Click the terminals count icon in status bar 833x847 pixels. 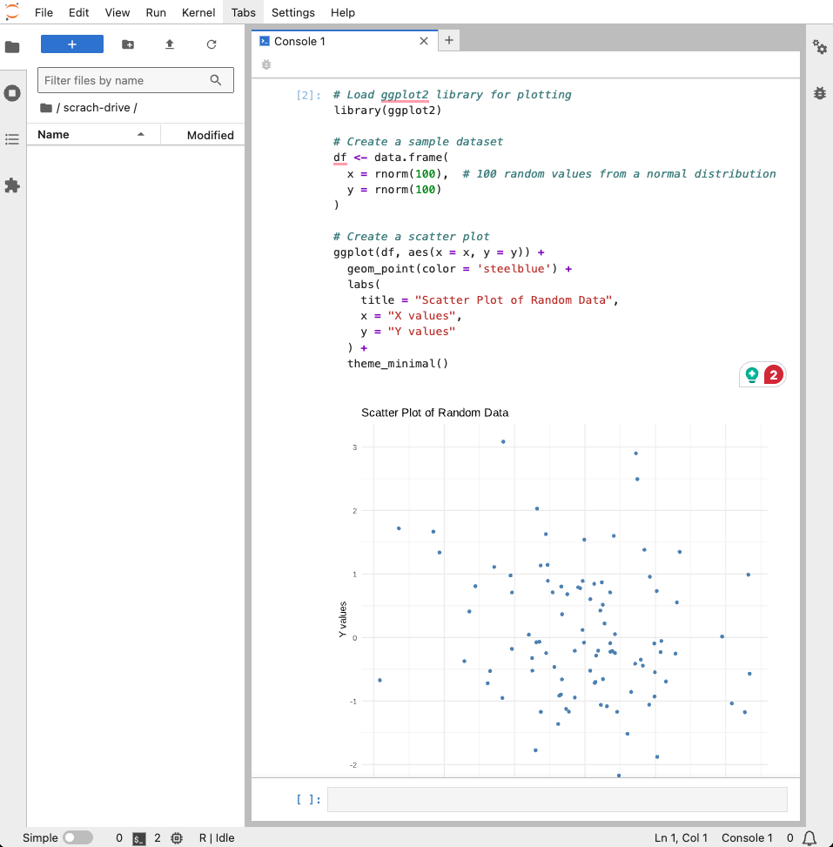tap(139, 838)
